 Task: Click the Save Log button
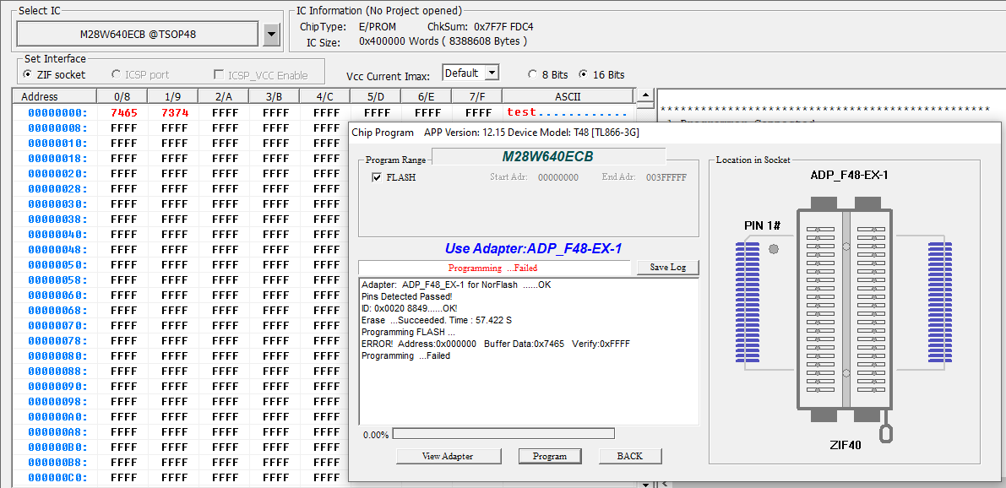[666, 268]
